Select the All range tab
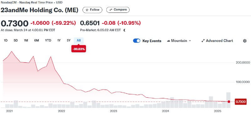251x114 pixels. [x=79, y=40]
